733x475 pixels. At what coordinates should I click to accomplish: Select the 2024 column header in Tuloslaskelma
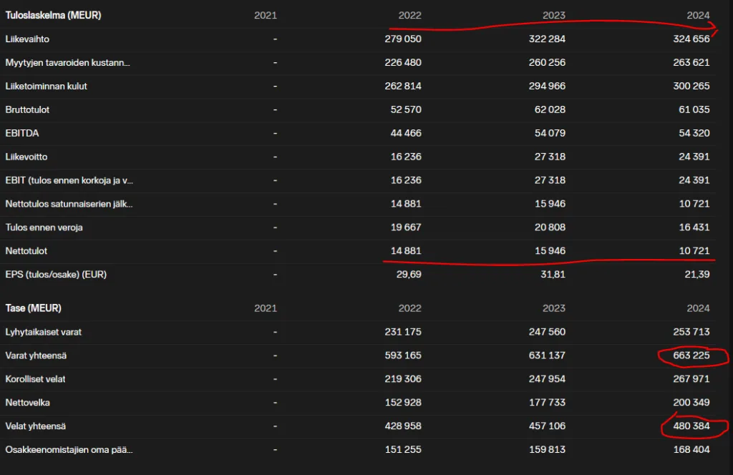(x=697, y=15)
